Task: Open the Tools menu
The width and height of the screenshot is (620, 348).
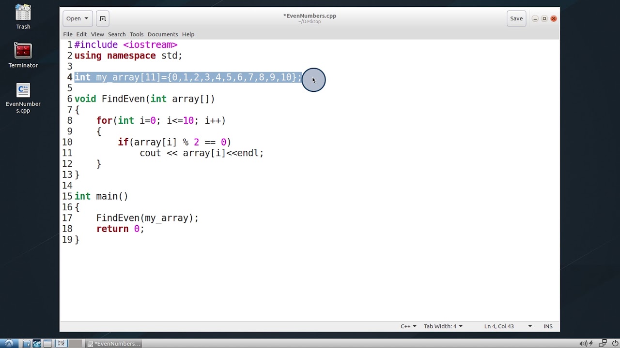Action: pyautogui.click(x=137, y=34)
